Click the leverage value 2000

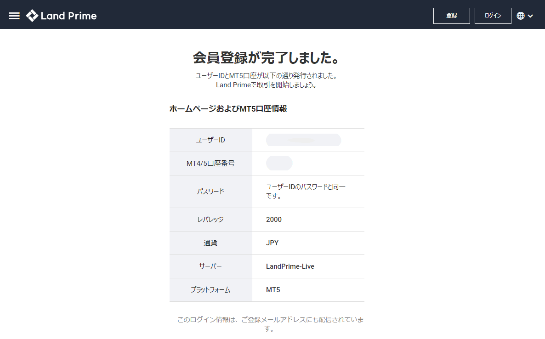[x=274, y=220]
